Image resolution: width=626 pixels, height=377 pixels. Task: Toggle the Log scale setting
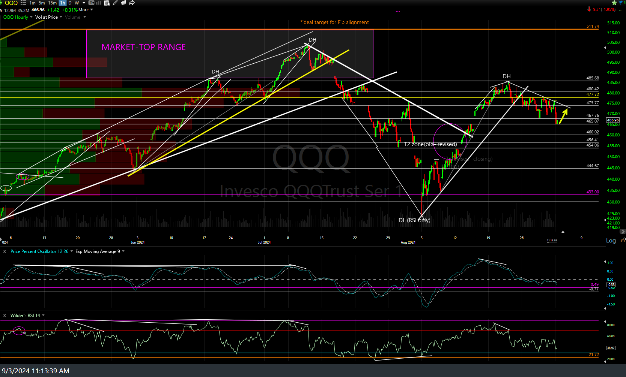(x=611, y=241)
